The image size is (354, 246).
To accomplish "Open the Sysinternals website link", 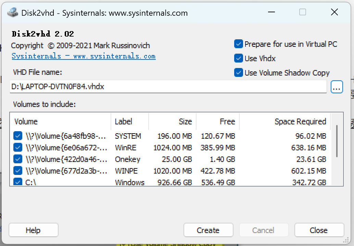I will (84, 56).
